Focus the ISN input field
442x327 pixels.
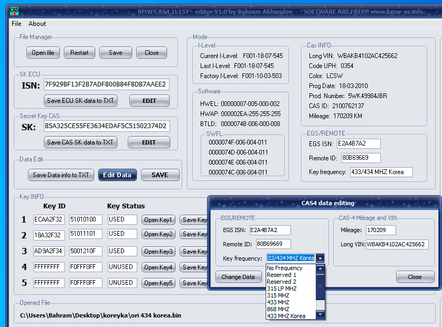[106, 84]
